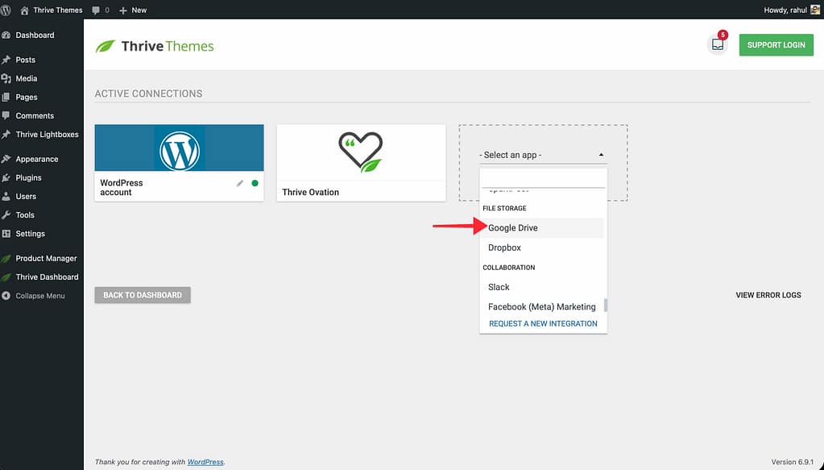The height and width of the screenshot is (470, 824).
Task: Go to Plugins in the sidebar
Action: click(28, 177)
